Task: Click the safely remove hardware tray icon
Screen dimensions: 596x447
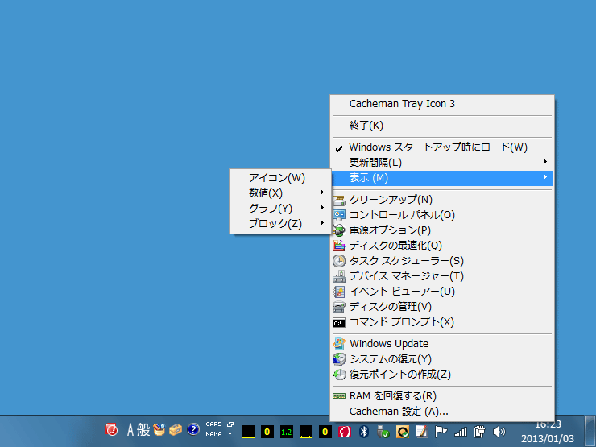Action: (383, 432)
